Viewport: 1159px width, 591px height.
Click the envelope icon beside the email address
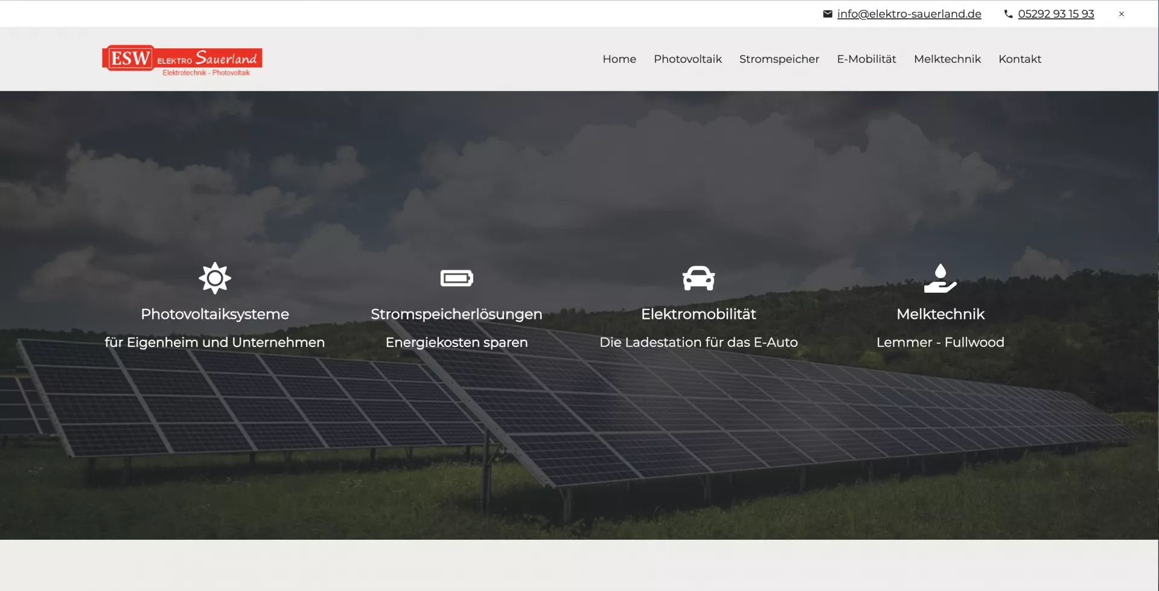pos(828,14)
